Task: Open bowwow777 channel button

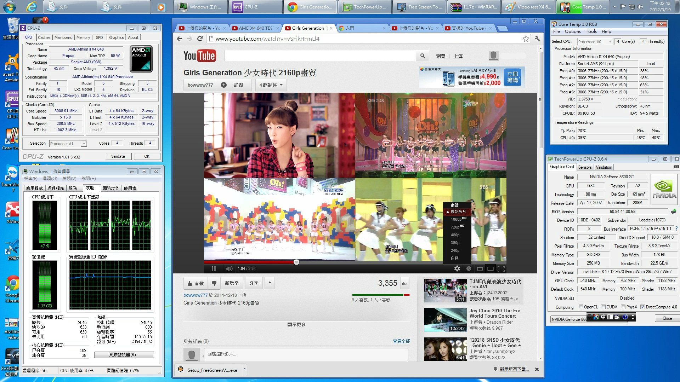Action: pyautogui.click(x=200, y=85)
